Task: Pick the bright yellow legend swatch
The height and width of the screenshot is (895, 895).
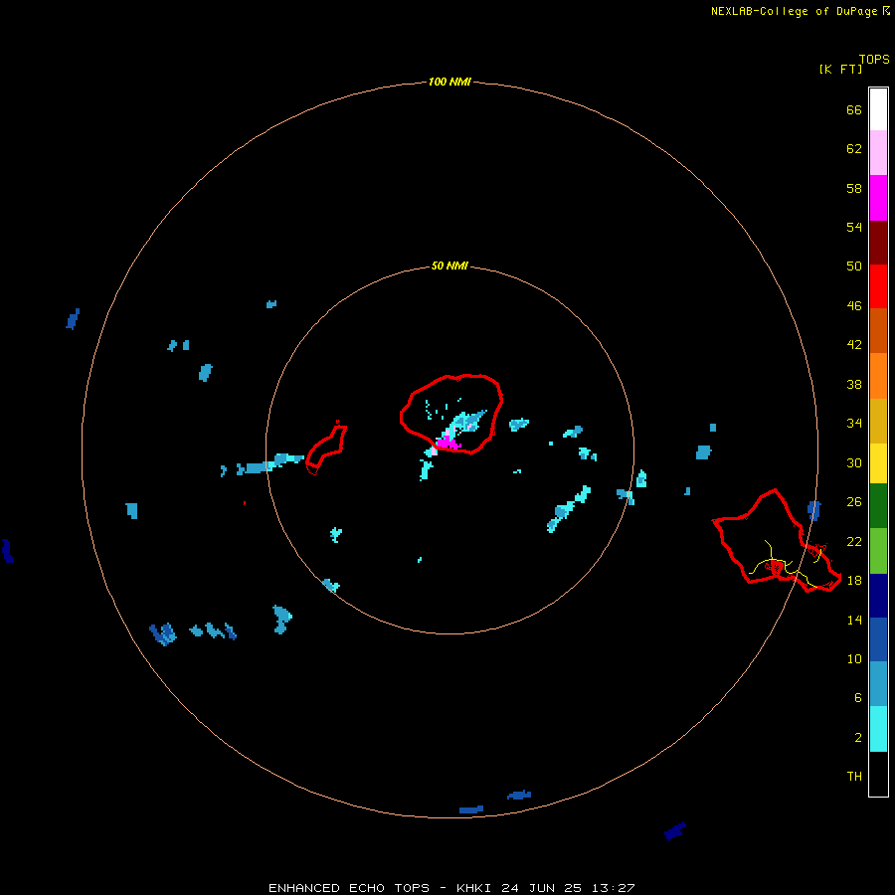Action: [x=878, y=463]
